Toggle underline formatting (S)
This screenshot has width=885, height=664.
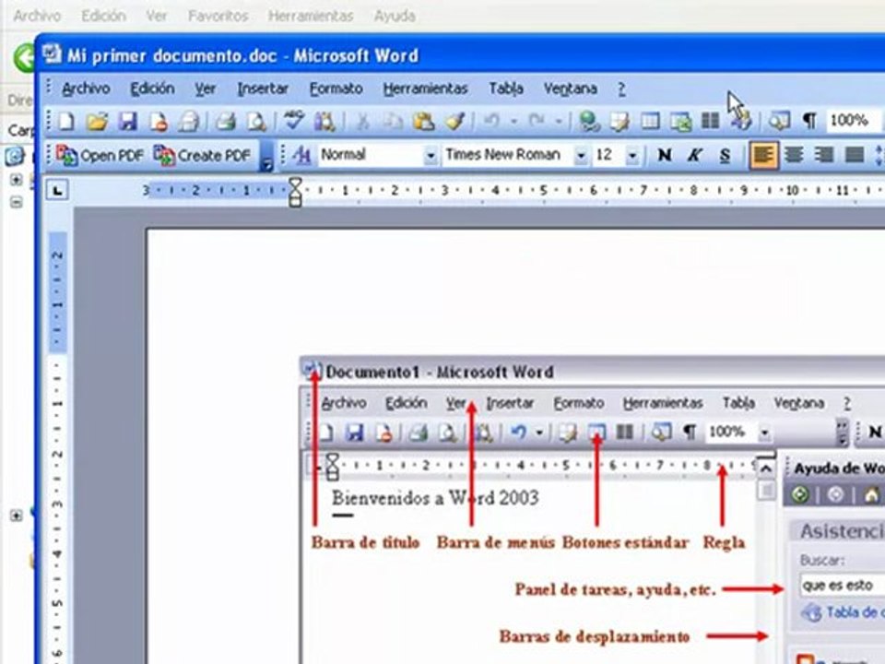pyautogui.click(x=726, y=155)
